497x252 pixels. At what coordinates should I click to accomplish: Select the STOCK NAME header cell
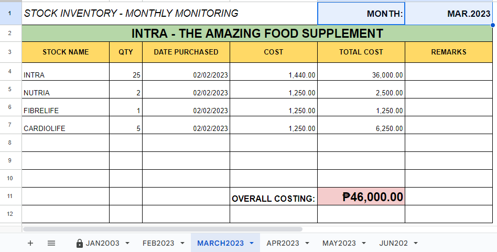[x=66, y=52]
